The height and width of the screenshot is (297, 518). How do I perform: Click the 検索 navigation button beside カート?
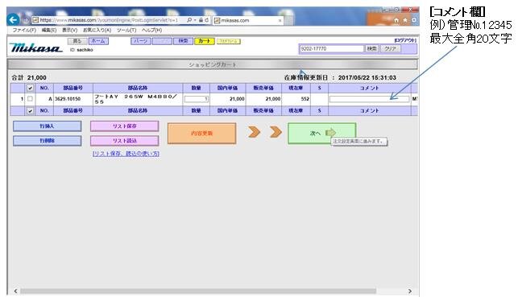coord(183,41)
